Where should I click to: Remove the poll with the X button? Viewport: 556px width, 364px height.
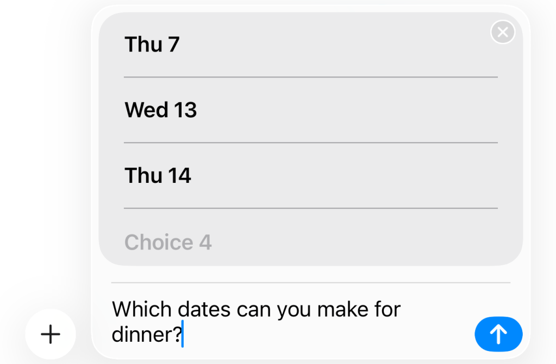(x=503, y=33)
